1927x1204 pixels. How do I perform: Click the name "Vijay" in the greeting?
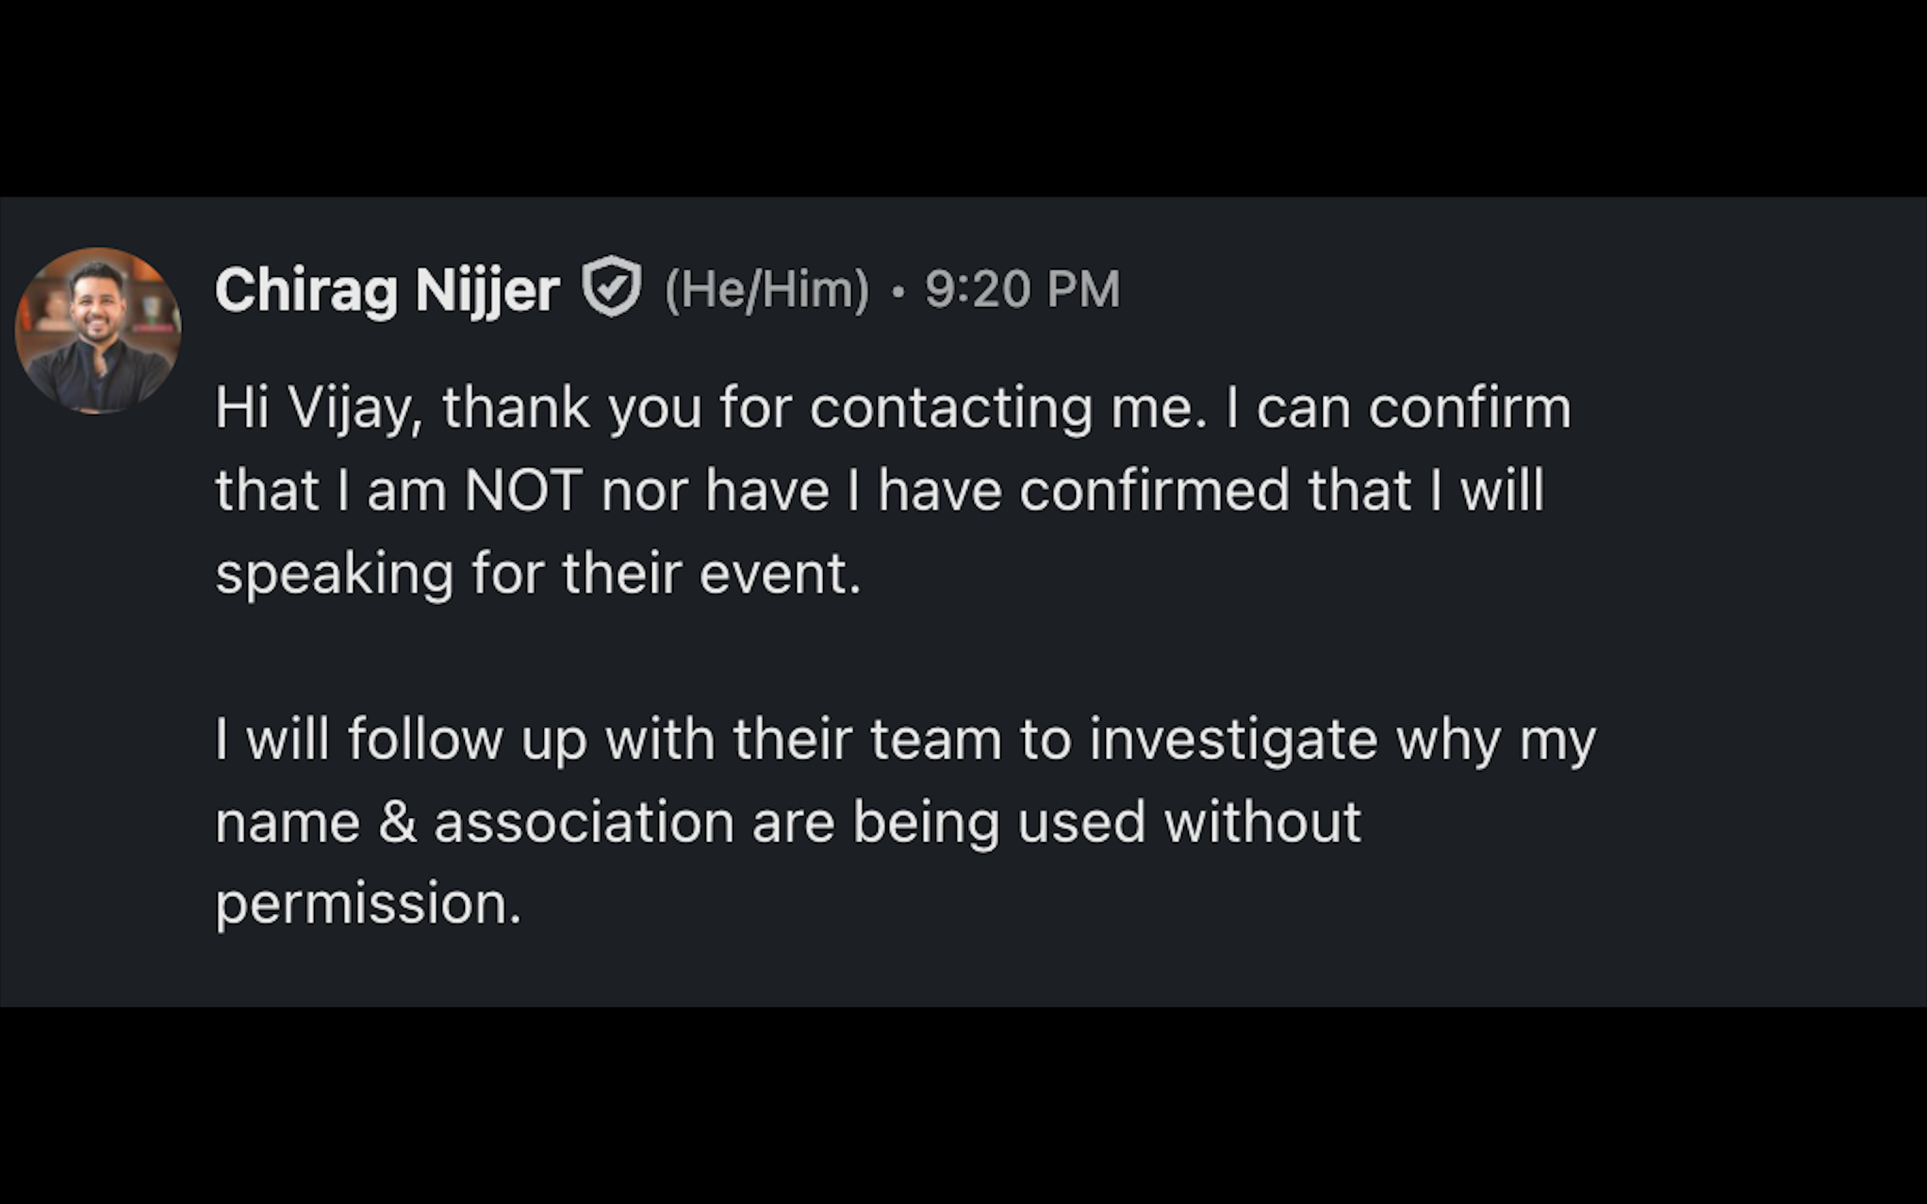(x=355, y=409)
